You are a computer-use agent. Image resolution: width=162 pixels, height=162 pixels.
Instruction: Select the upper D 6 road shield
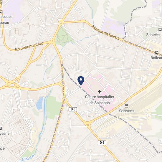73,109
